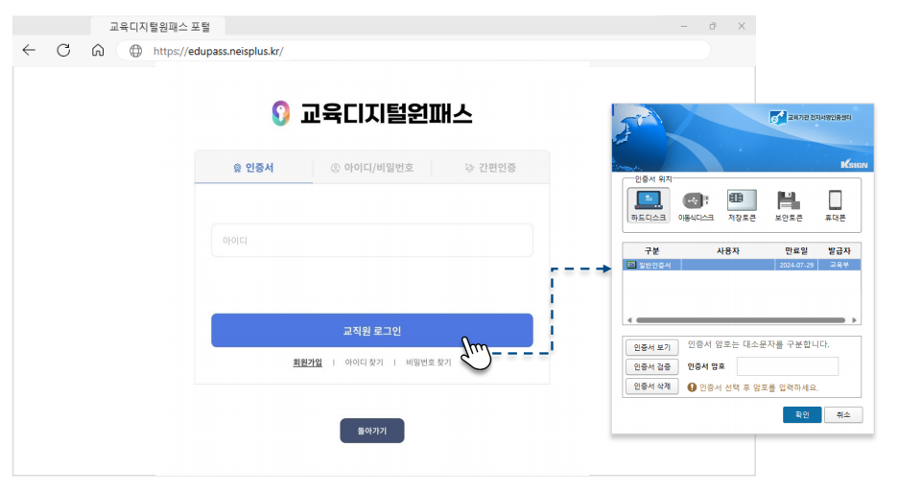
Task: Click the scrollbar left arrow in certificate list
Action: pos(628,320)
